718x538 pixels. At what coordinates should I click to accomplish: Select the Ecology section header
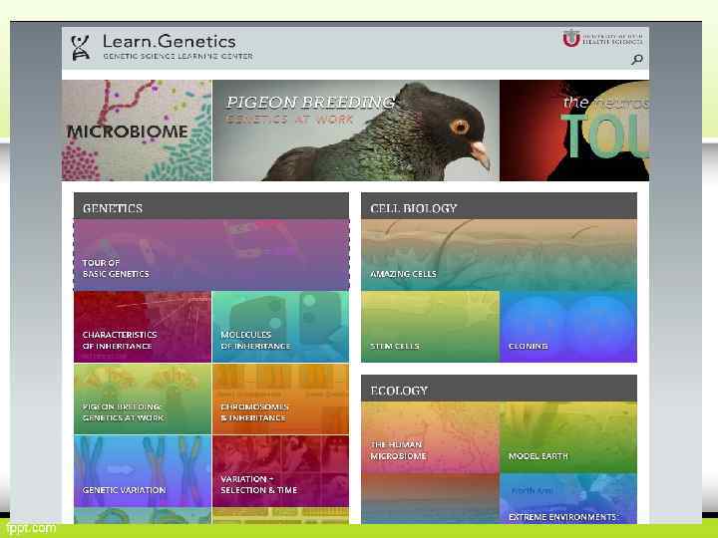pos(499,389)
